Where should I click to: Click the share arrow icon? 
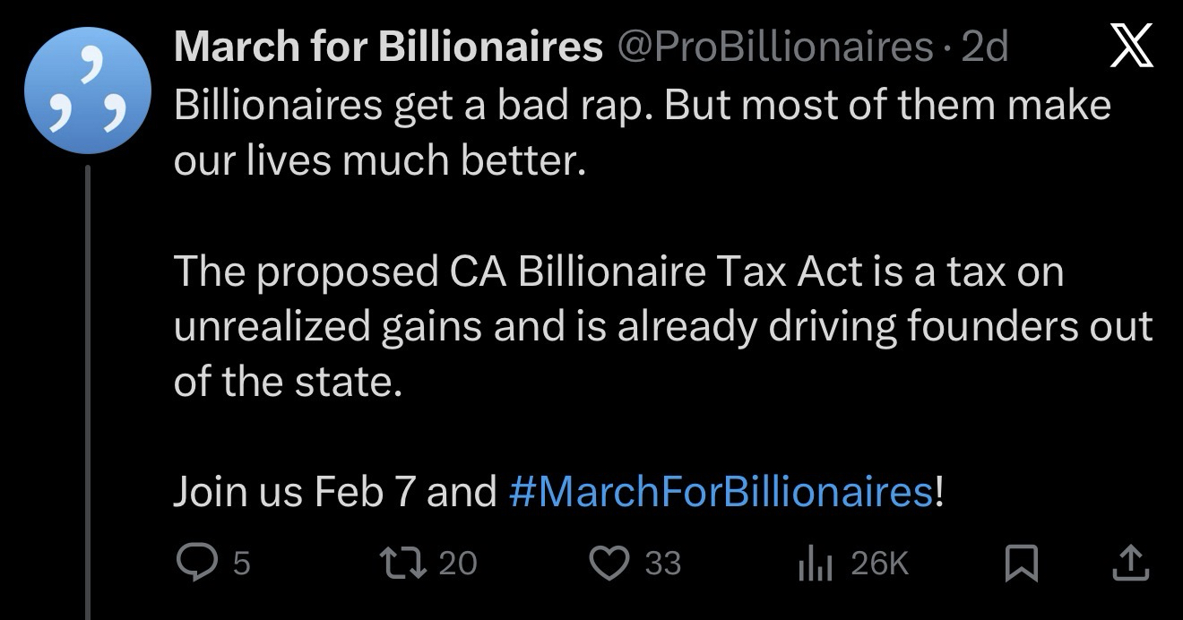(x=1129, y=563)
